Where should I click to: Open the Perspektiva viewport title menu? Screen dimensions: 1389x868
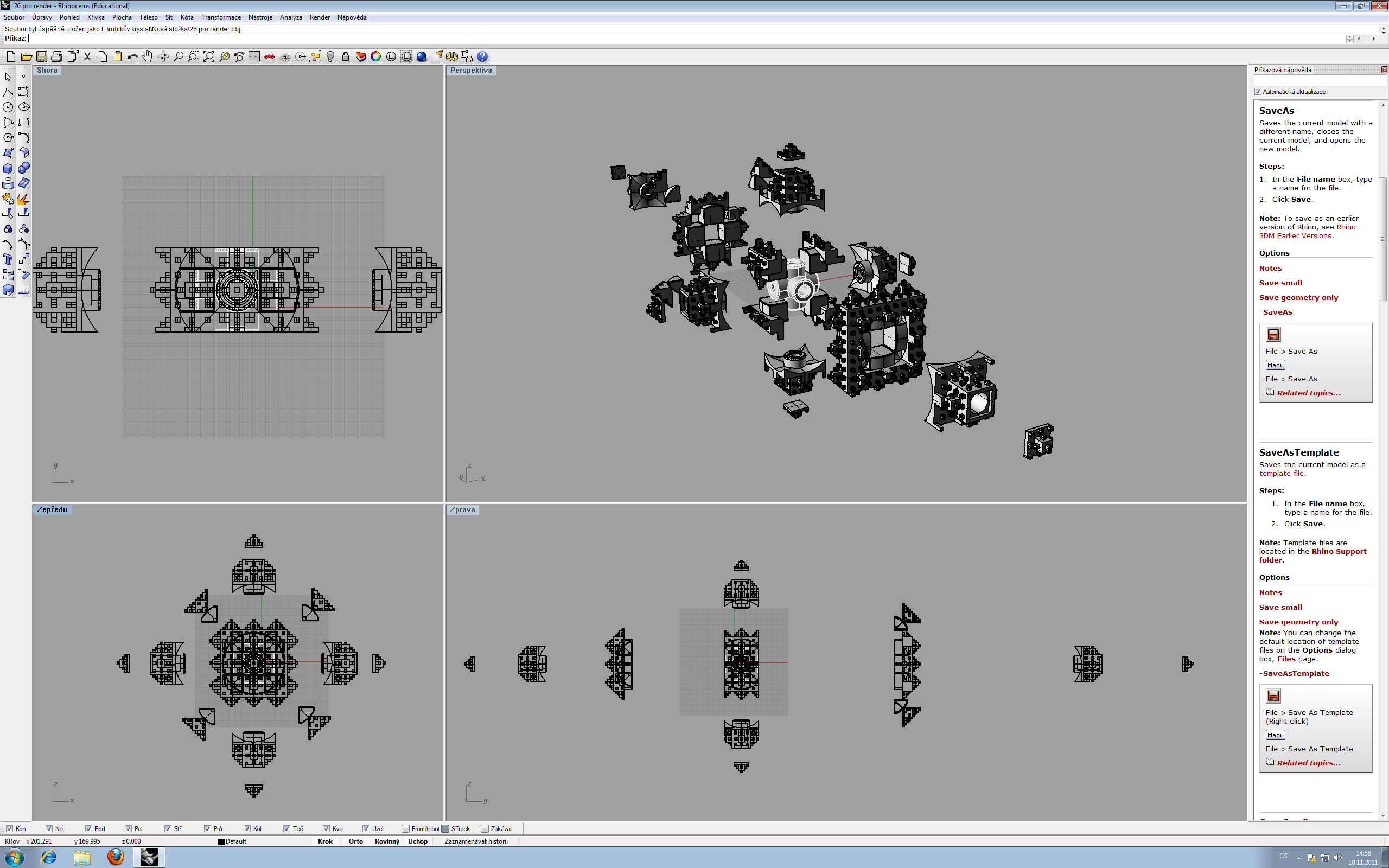[470, 71]
